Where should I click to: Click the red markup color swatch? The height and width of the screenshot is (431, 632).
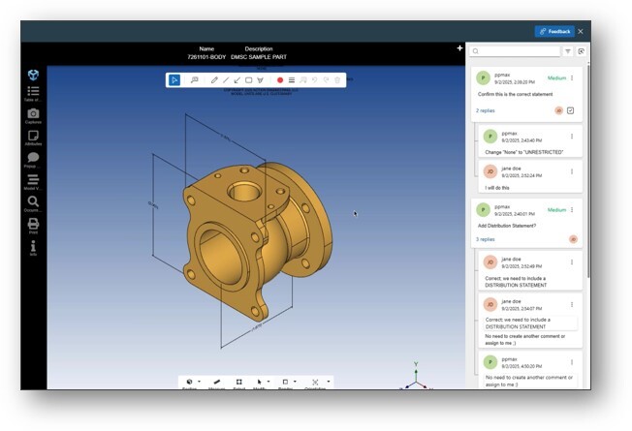coord(280,80)
